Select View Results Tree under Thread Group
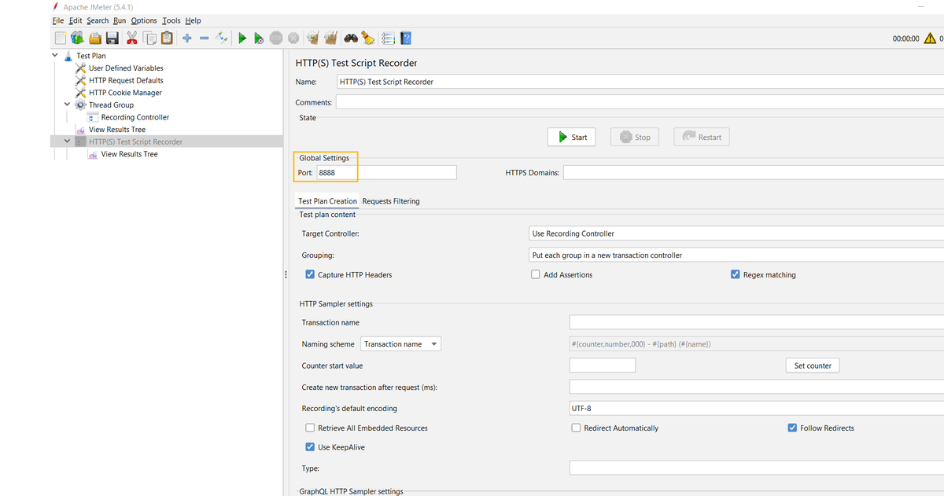 point(117,130)
